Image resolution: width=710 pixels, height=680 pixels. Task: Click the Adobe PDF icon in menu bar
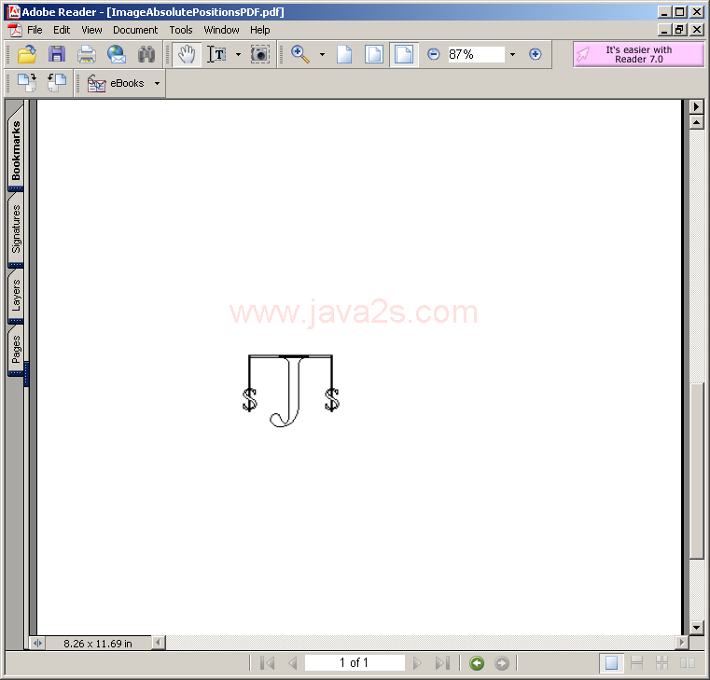pyautogui.click(x=15, y=30)
